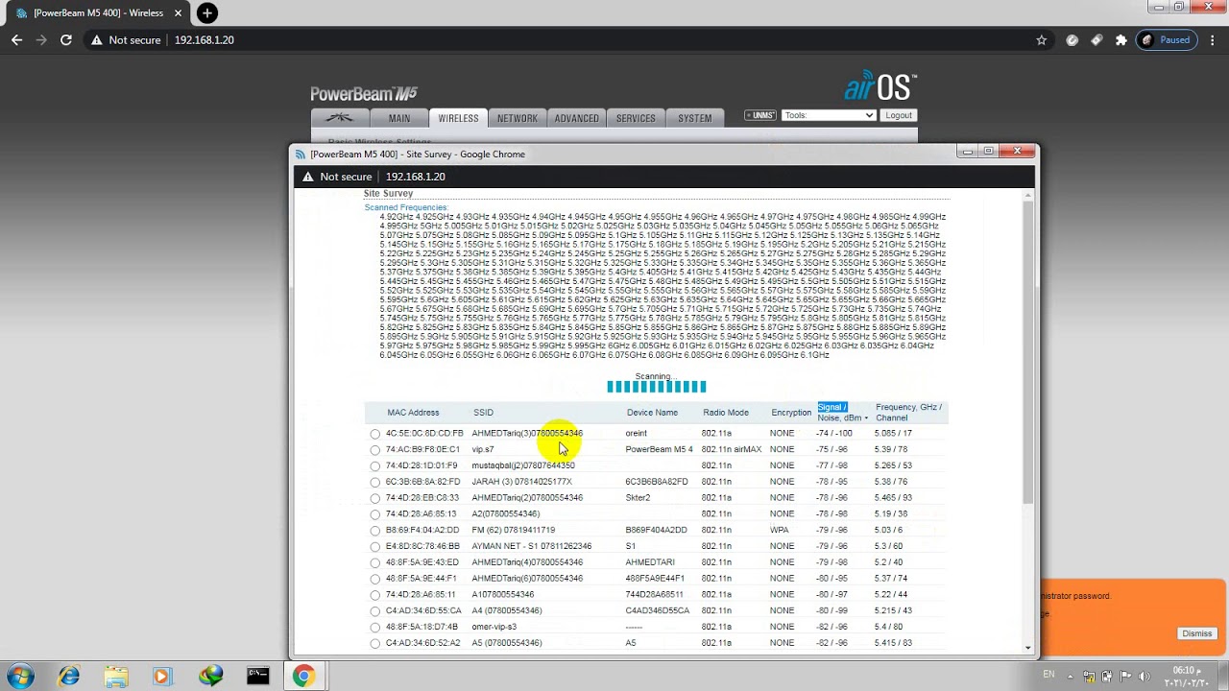Viewport: 1229px width, 691px height.
Task: Sort by the SSID column header
Action: click(483, 413)
